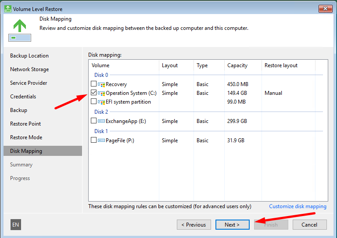Viewport: 337px width, 238px height.
Task: Go to the Backup Location step
Action: tap(29, 56)
